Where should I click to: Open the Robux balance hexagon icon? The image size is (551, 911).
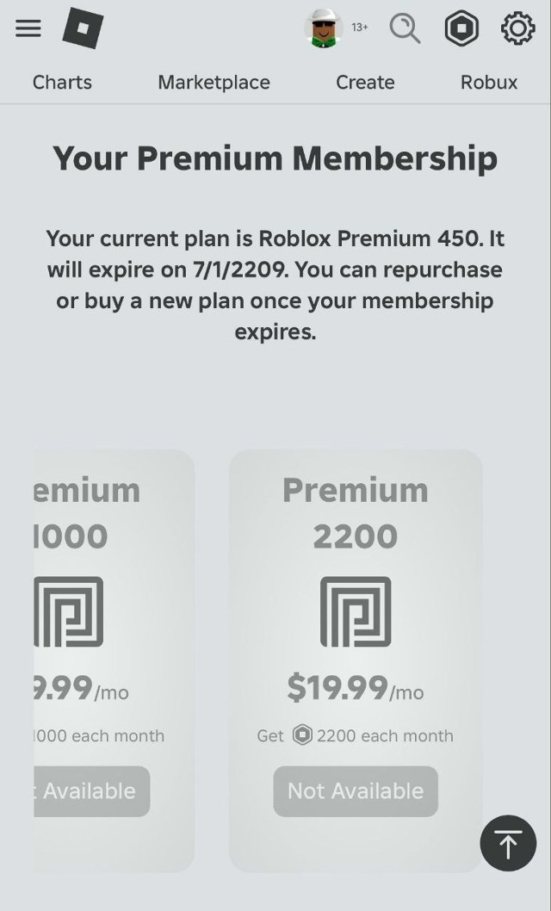461,28
